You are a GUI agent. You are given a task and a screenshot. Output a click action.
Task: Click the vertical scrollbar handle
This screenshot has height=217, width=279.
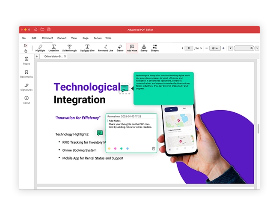[258, 129]
